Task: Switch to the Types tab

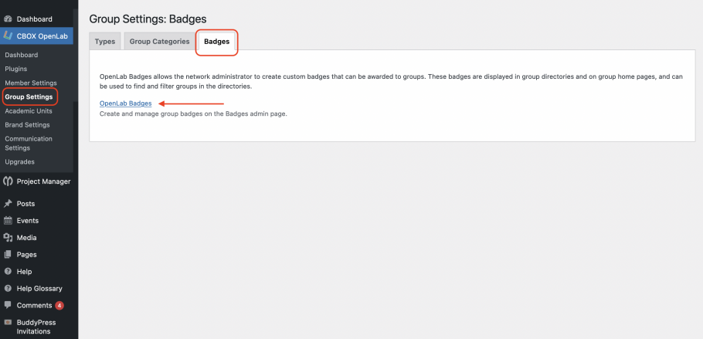Action: coord(105,42)
